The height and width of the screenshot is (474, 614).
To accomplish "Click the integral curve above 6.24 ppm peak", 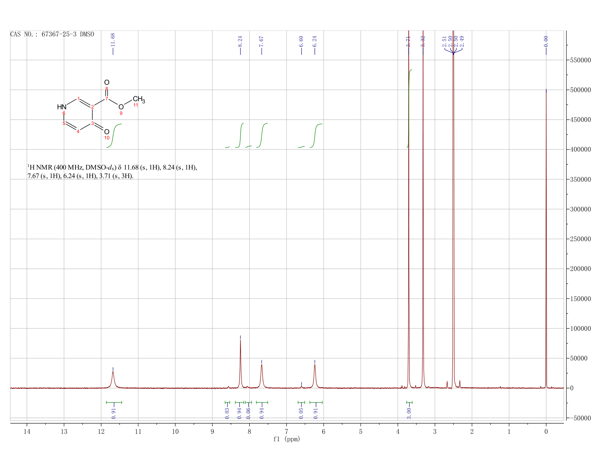I will (x=316, y=136).
